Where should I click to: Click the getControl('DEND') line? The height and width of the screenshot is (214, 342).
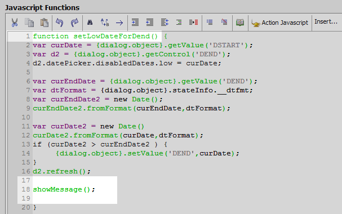[x=131, y=54]
